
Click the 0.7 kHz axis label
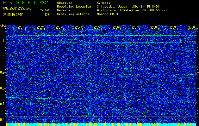(x=3, y=104)
